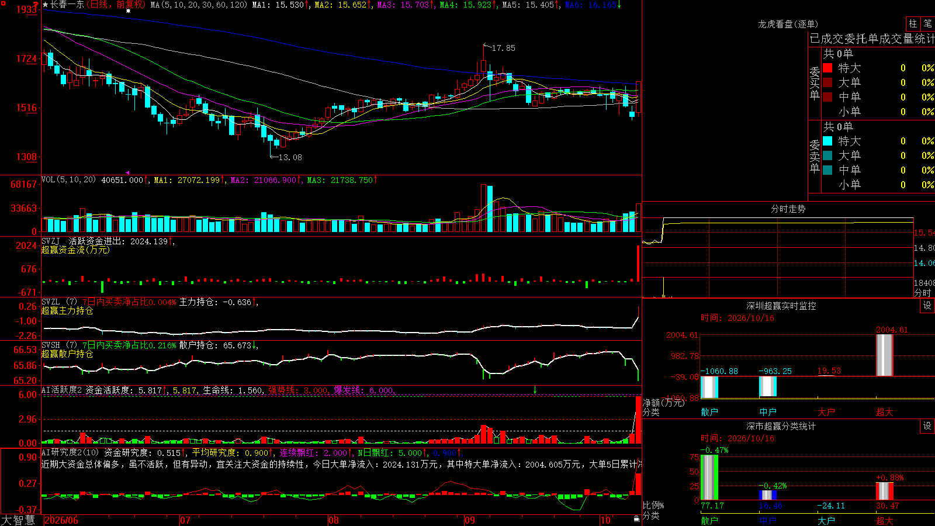
Task: Click the 超大 red bar labeled +0.88%
Action: point(885,491)
